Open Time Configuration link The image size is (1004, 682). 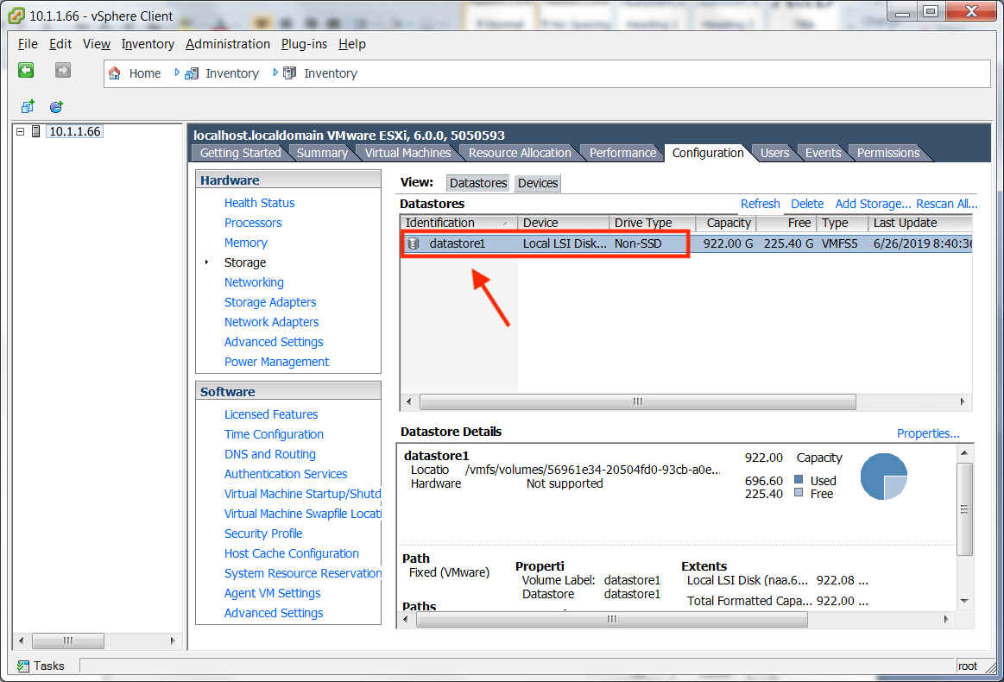274,434
